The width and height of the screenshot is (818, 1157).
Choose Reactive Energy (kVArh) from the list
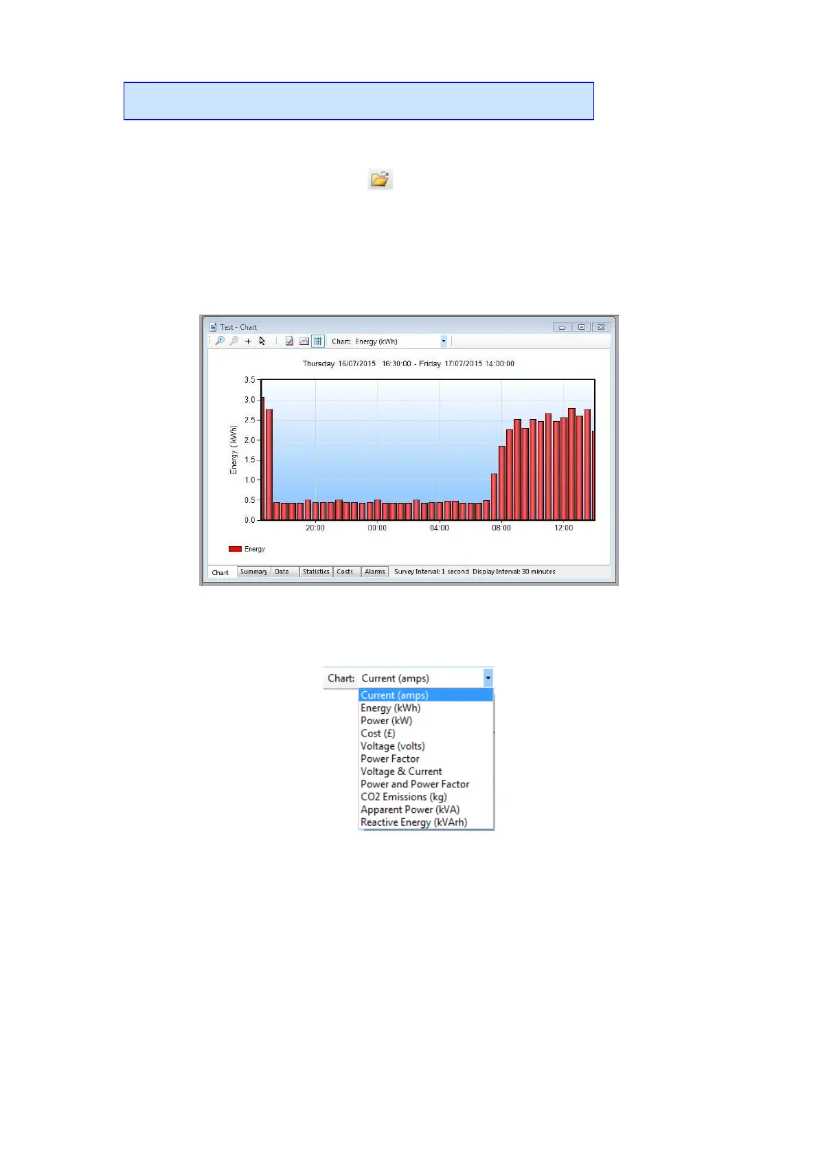click(x=426, y=822)
